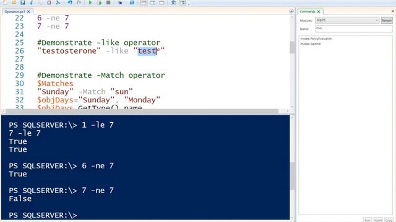This screenshot has height=222, width=396.
Task: Click the Show Command Window toolbar icon
Action: tap(173, 2)
